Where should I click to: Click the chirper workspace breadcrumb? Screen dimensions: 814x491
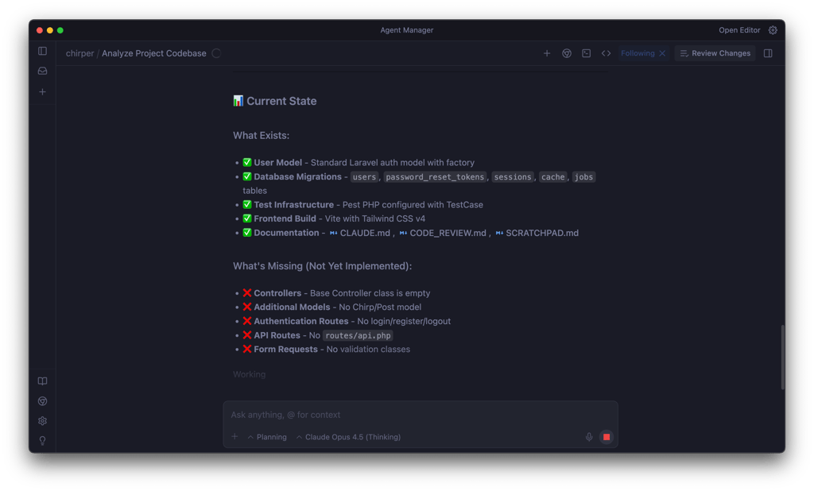click(80, 53)
